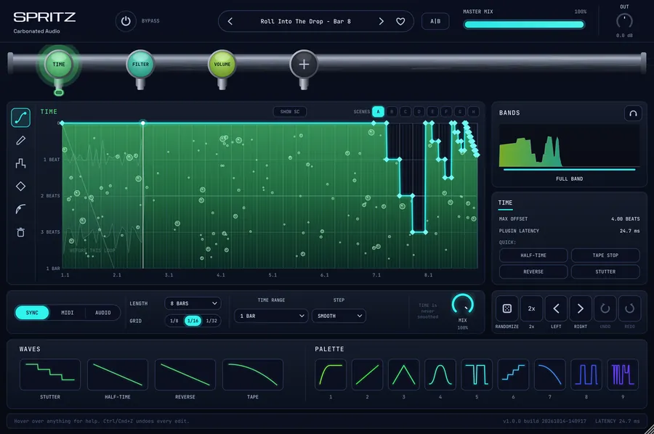Select the VOLUME module node
Image resolution: width=654 pixels, height=434 pixels.
coord(222,64)
